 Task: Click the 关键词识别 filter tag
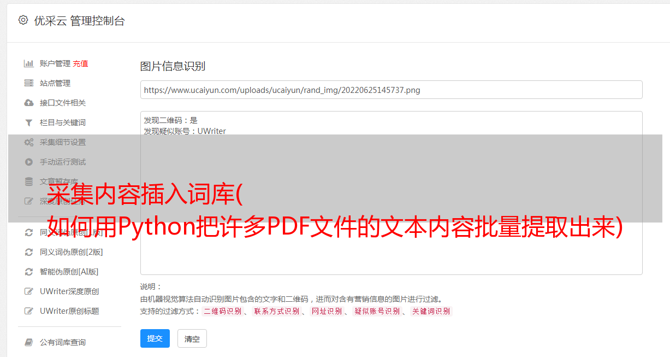[x=431, y=311]
